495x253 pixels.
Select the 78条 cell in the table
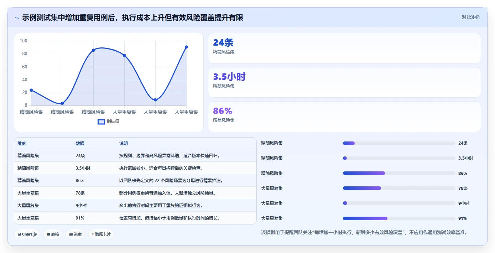80,193
